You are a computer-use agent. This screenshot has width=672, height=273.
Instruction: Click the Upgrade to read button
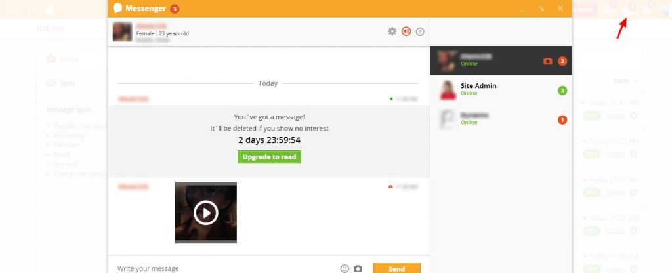pos(269,157)
